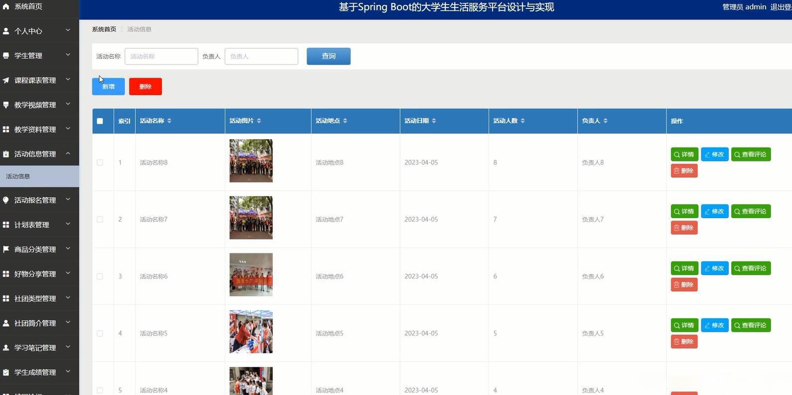Select the 活动信息 submenu item
Screen dimensions: 792x395
(39, 176)
